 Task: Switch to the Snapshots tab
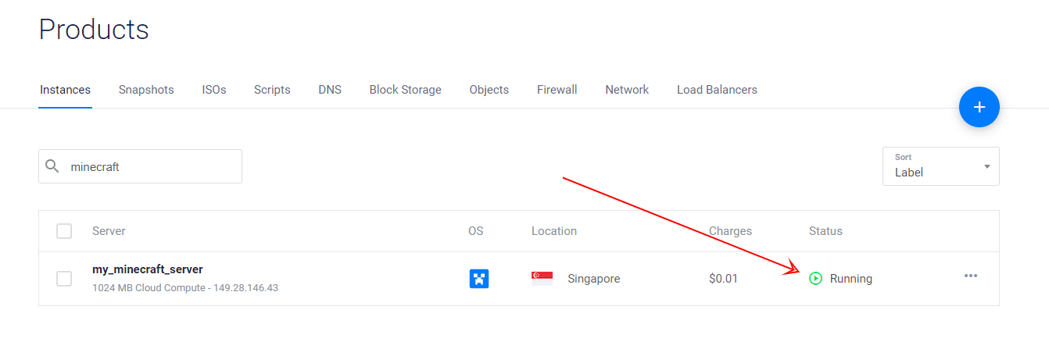[146, 90]
